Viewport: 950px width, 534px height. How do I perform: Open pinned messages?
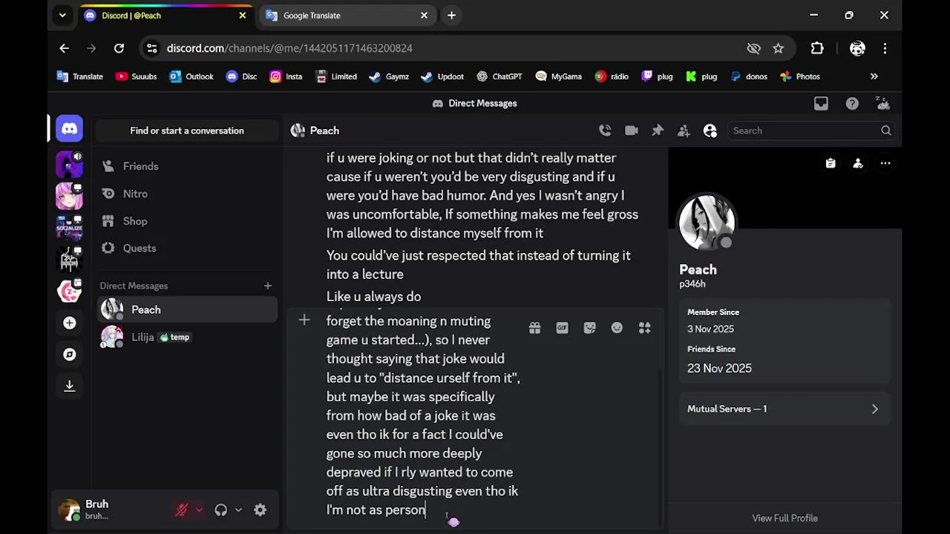658,131
